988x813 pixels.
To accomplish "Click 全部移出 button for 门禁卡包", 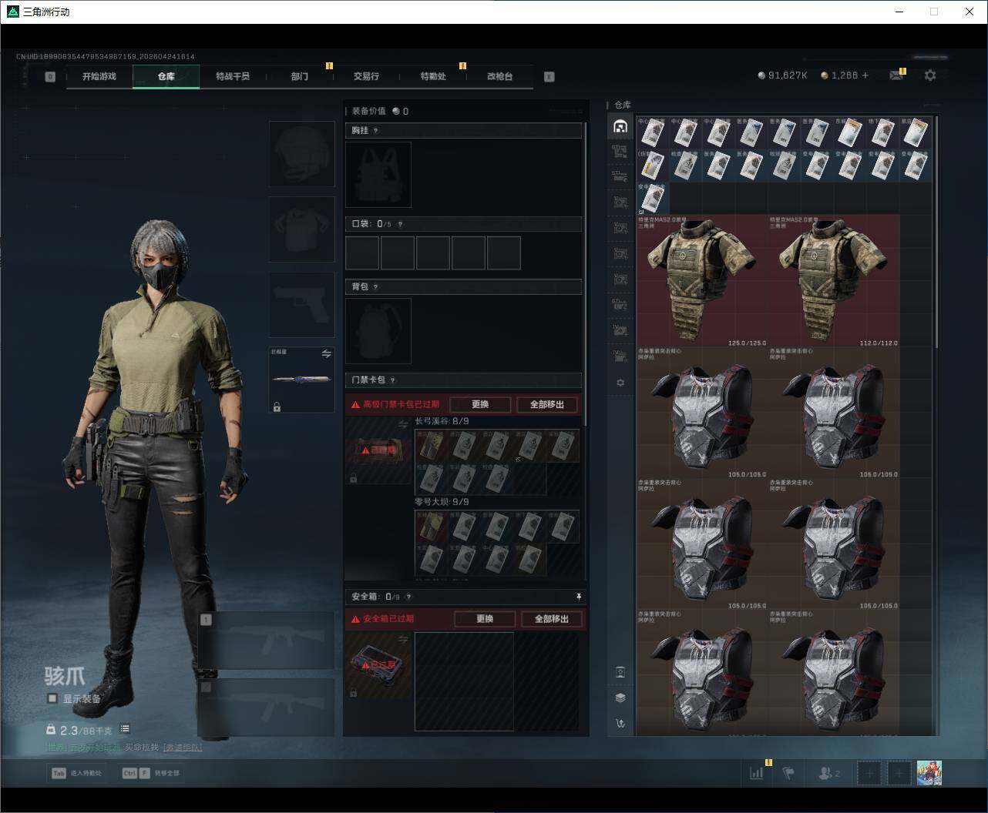I will [x=547, y=404].
